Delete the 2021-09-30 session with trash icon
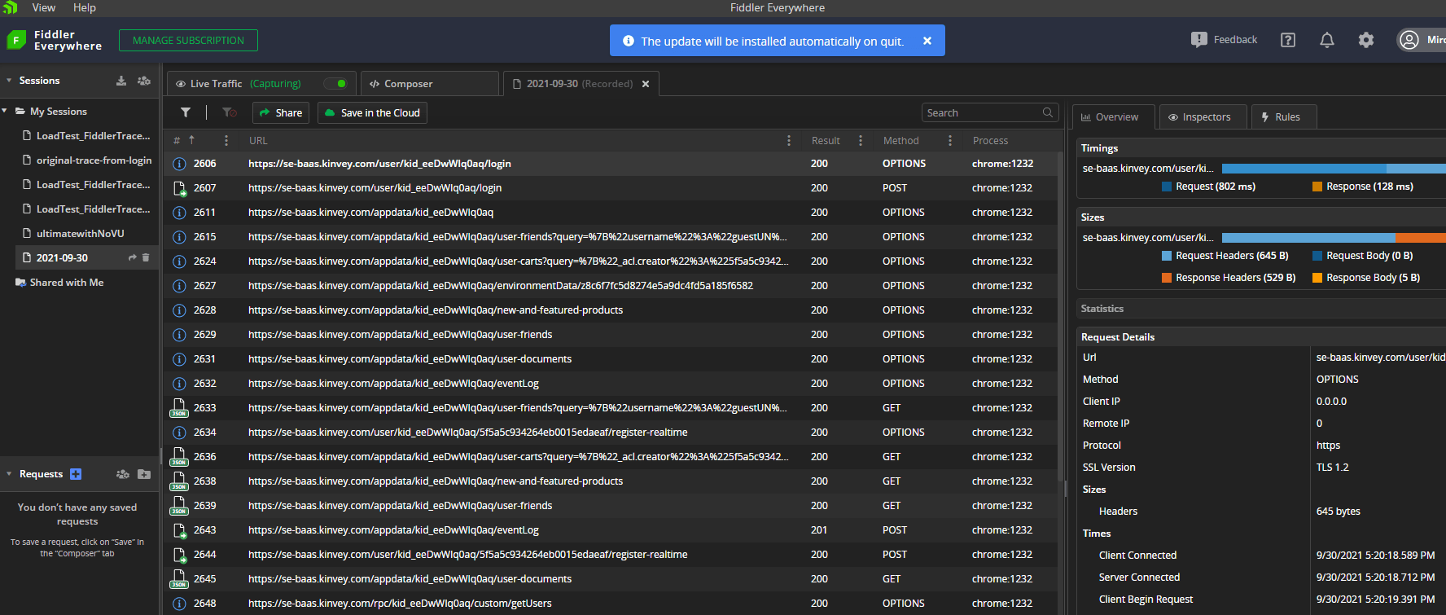The width and height of the screenshot is (1446, 615). coord(146,257)
